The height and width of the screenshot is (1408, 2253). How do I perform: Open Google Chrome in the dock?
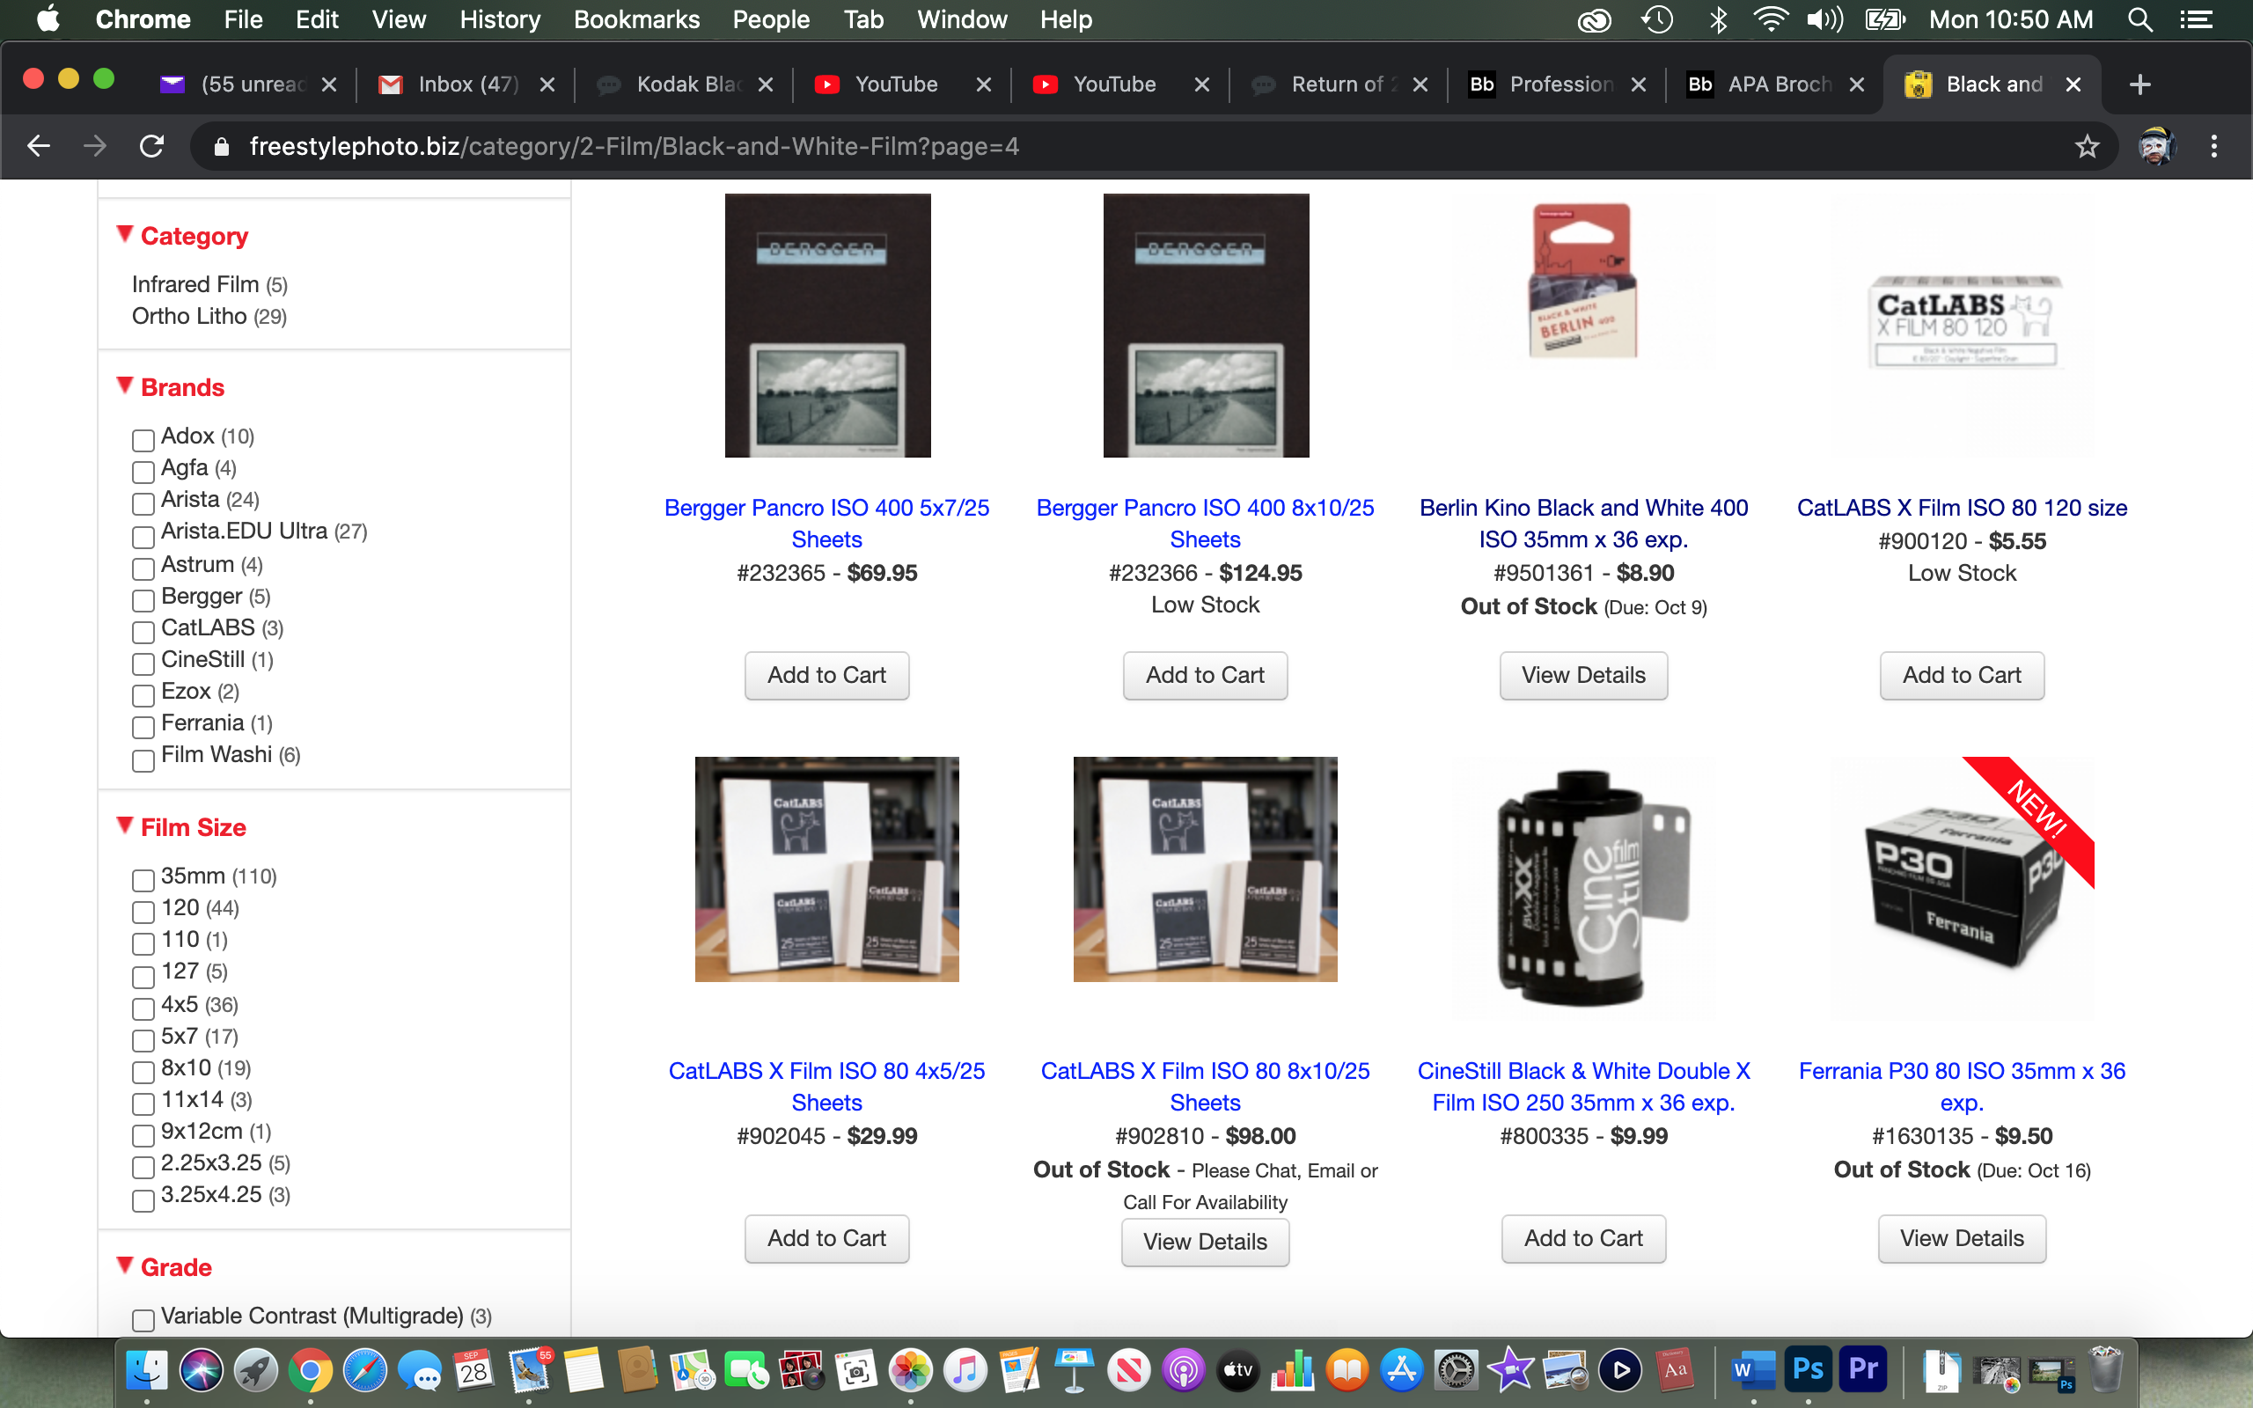(x=310, y=1370)
